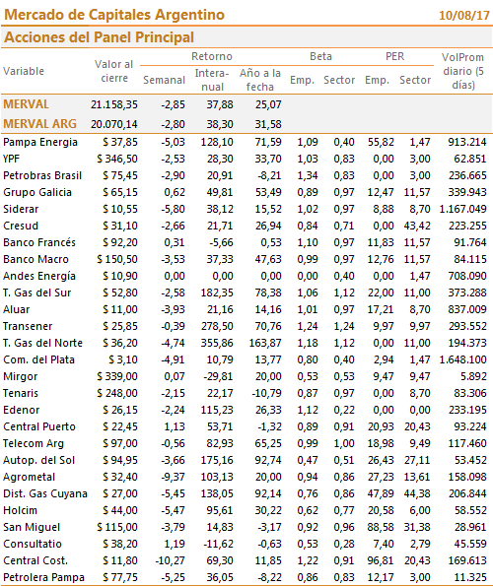
Task: Select Central Cost. weekly return -10,27
Action: 171,560
